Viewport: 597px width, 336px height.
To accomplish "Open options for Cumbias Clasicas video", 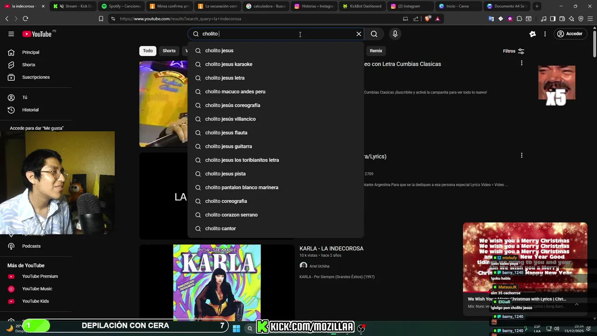I will pos(521,63).
